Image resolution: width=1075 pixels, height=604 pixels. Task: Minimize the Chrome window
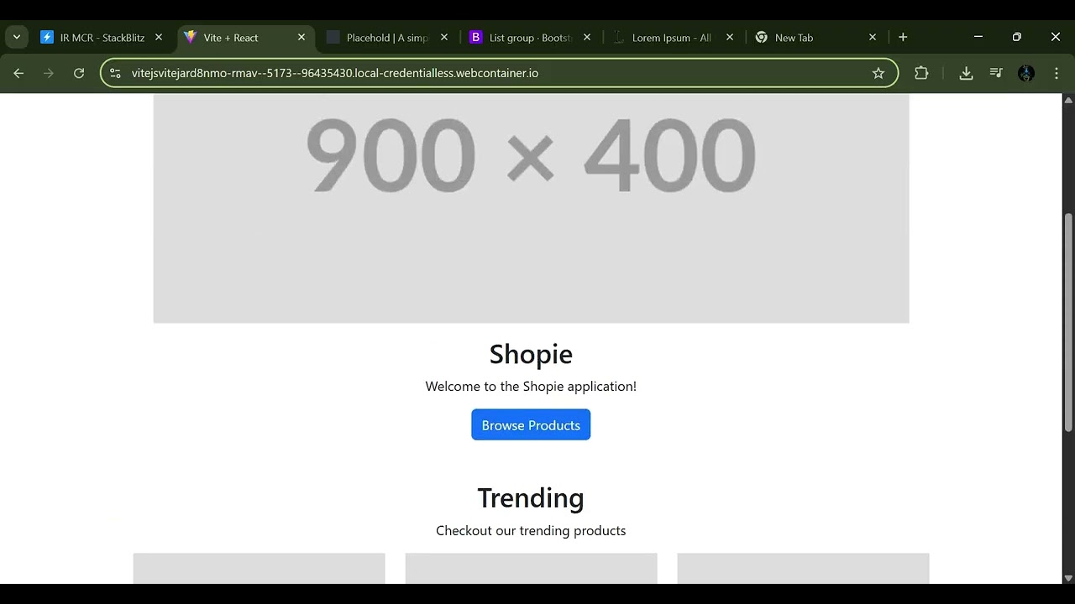pyautogui.click(x=978, y=37)
